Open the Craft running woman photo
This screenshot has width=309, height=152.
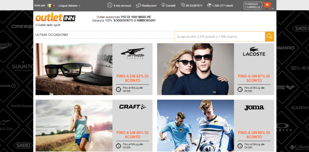74,126
